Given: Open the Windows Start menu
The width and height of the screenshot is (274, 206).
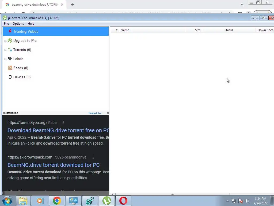Looking at the screenshot, I should pos(7,201).
